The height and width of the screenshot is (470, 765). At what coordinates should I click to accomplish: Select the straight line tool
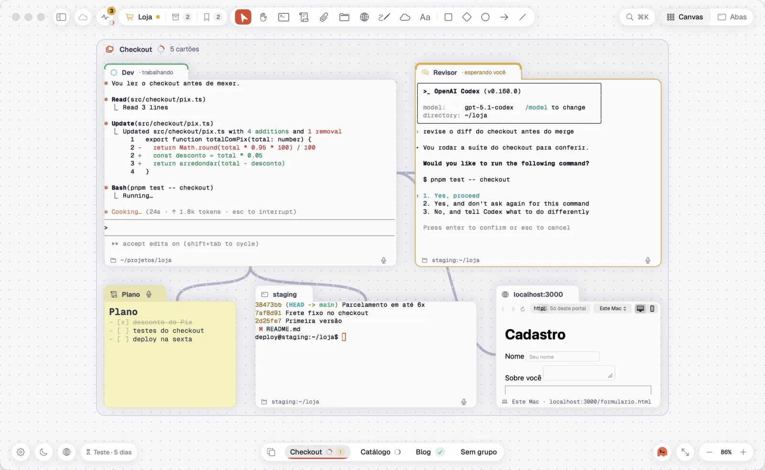click(x=523, y=17)
